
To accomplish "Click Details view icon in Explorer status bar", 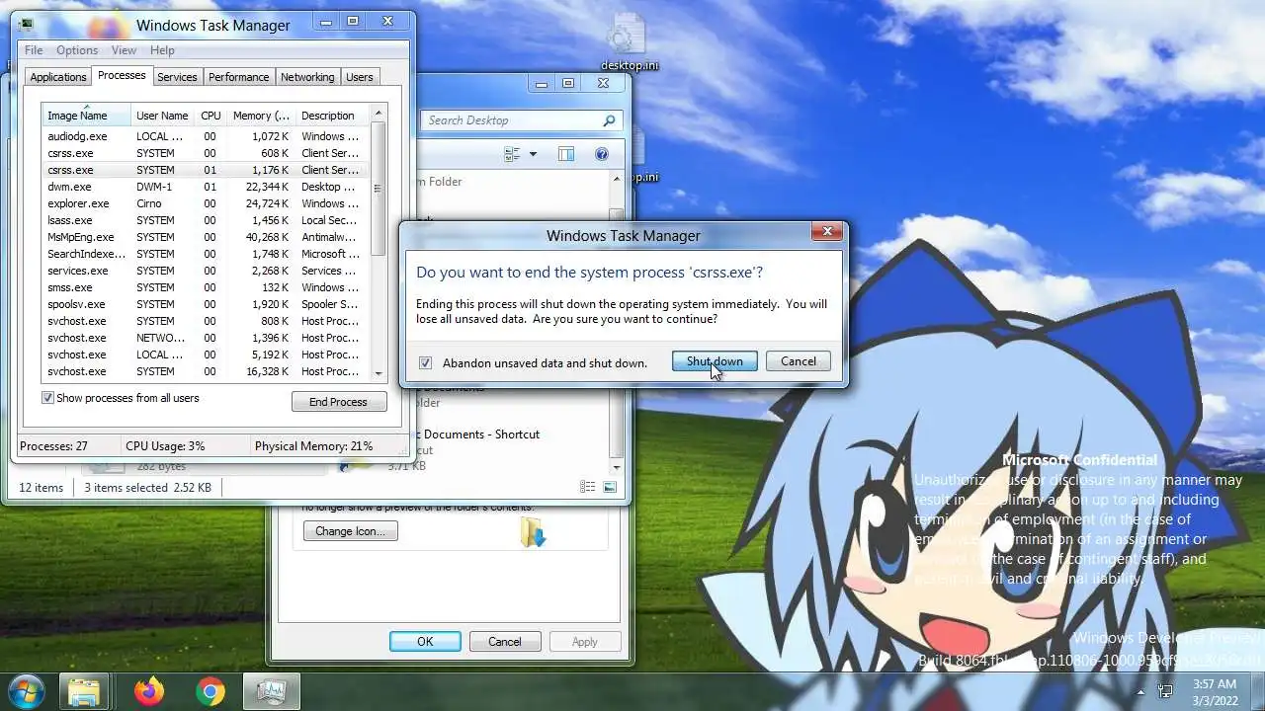I will [587, 487].
